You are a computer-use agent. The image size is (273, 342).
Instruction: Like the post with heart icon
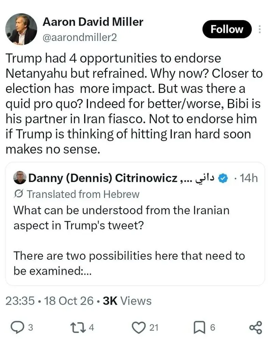[139, 328]
